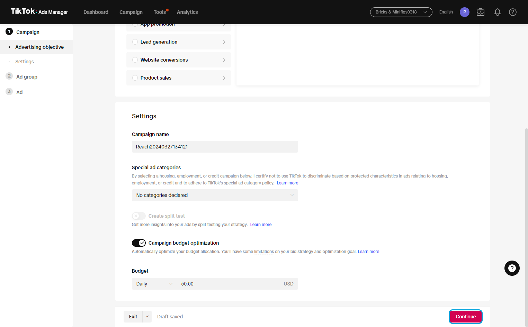The image size is (528, 327).
Task: Click the purple P profile avatar
Action: click(x=464, y=12)
